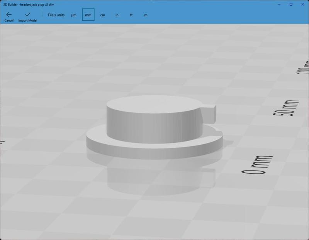Click the 50 mm ruler label
This screenshot has width=309, height=240.
point(286,108)
